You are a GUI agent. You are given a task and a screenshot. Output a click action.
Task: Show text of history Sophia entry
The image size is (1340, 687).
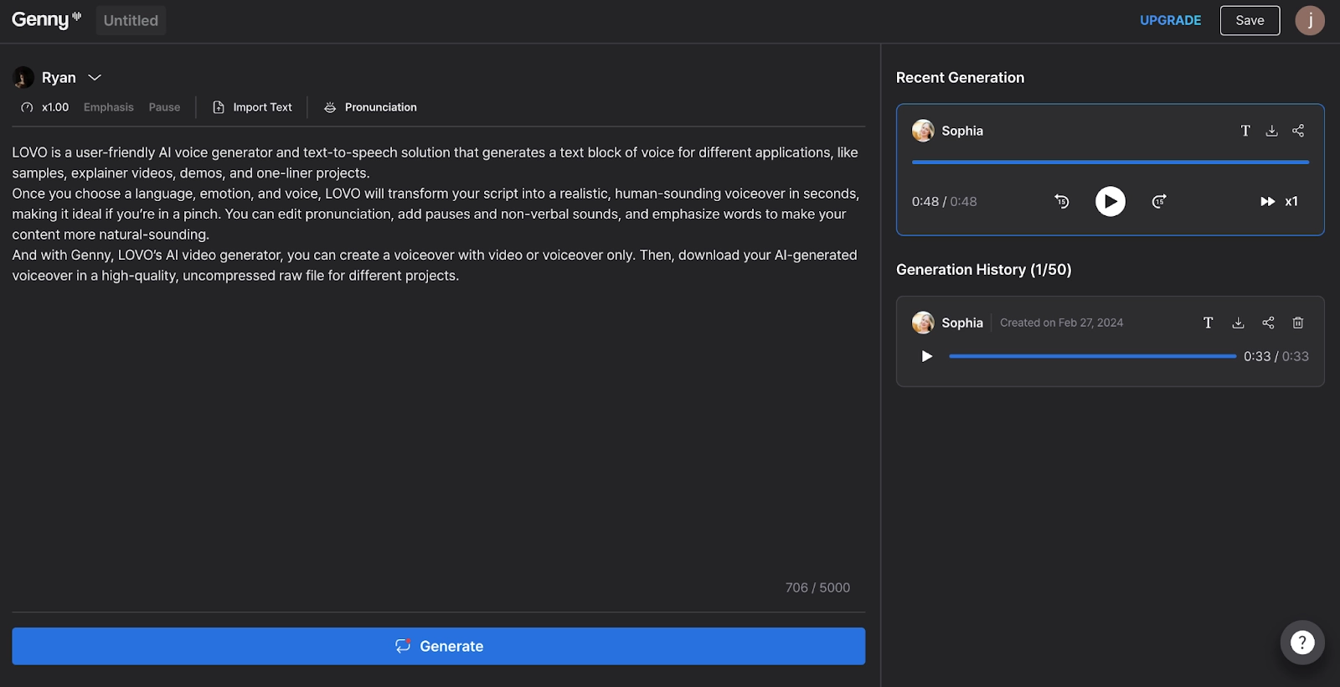(1209, 323)
